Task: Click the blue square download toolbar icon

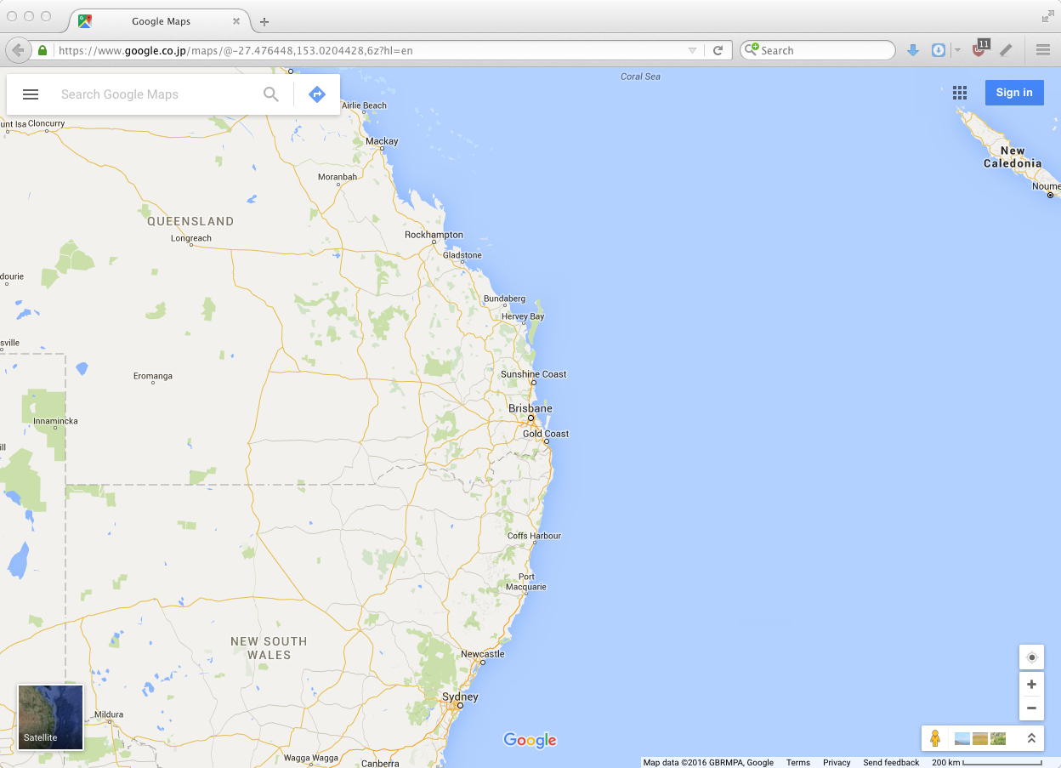Action: point(939,50)
